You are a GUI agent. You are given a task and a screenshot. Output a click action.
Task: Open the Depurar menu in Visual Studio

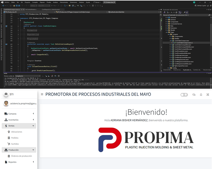41,2
